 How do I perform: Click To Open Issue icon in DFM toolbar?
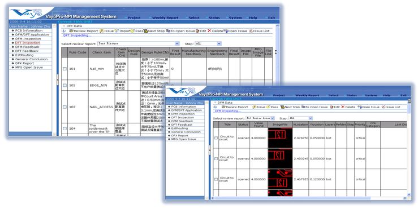click(303, 107)
